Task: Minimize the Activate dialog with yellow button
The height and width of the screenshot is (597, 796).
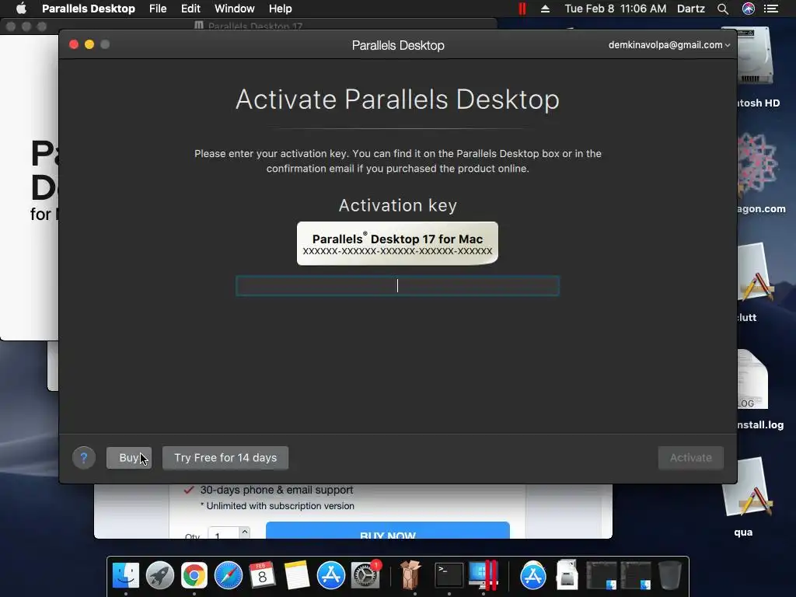Action: tap(89, 44)
